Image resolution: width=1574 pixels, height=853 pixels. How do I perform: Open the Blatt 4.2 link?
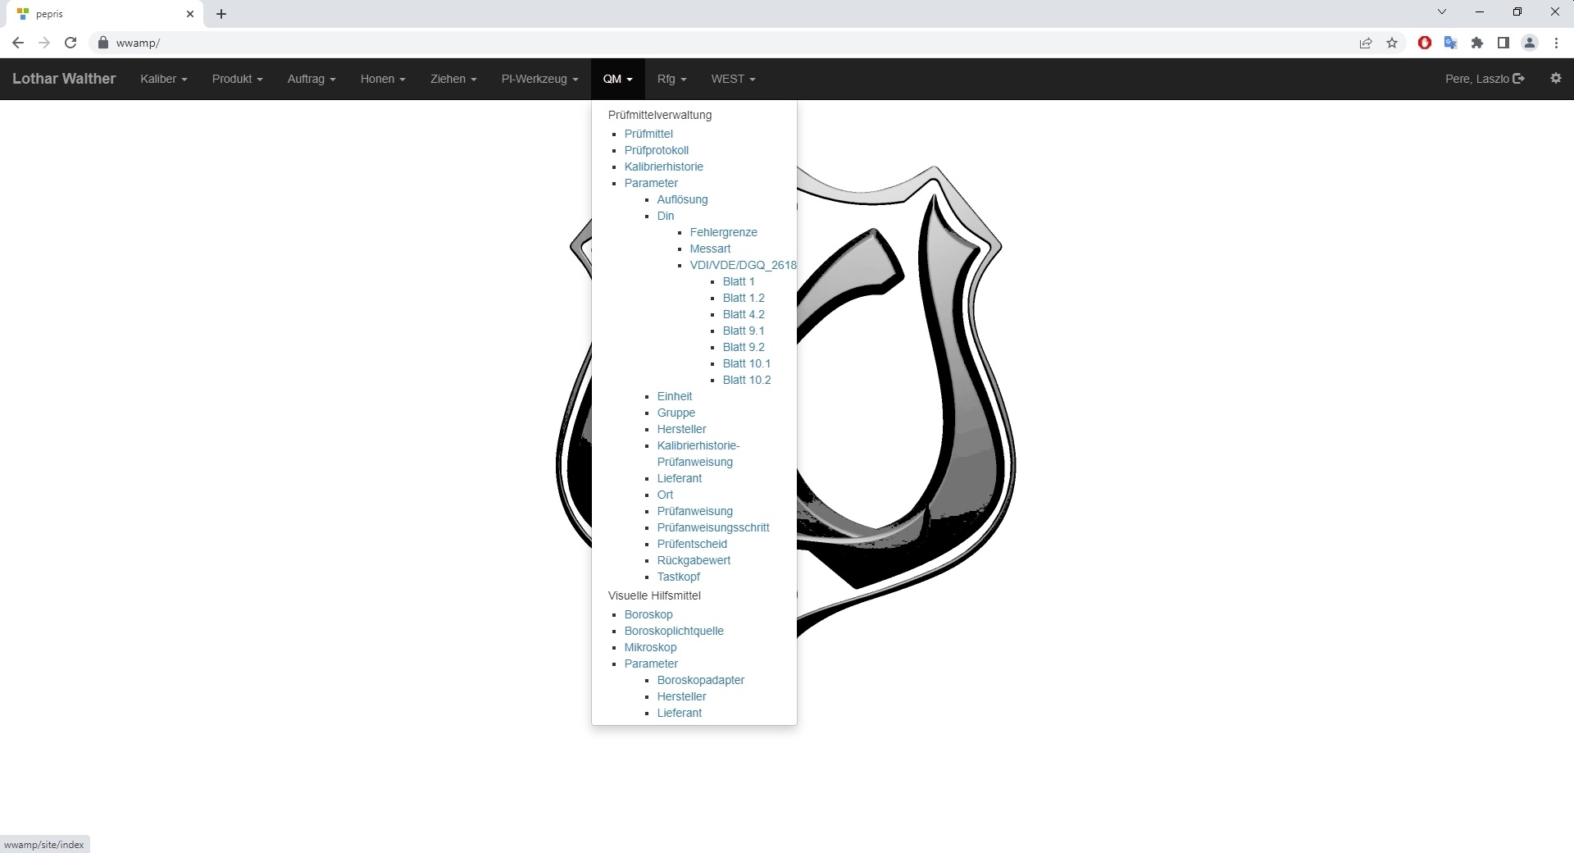click(744, 314)
